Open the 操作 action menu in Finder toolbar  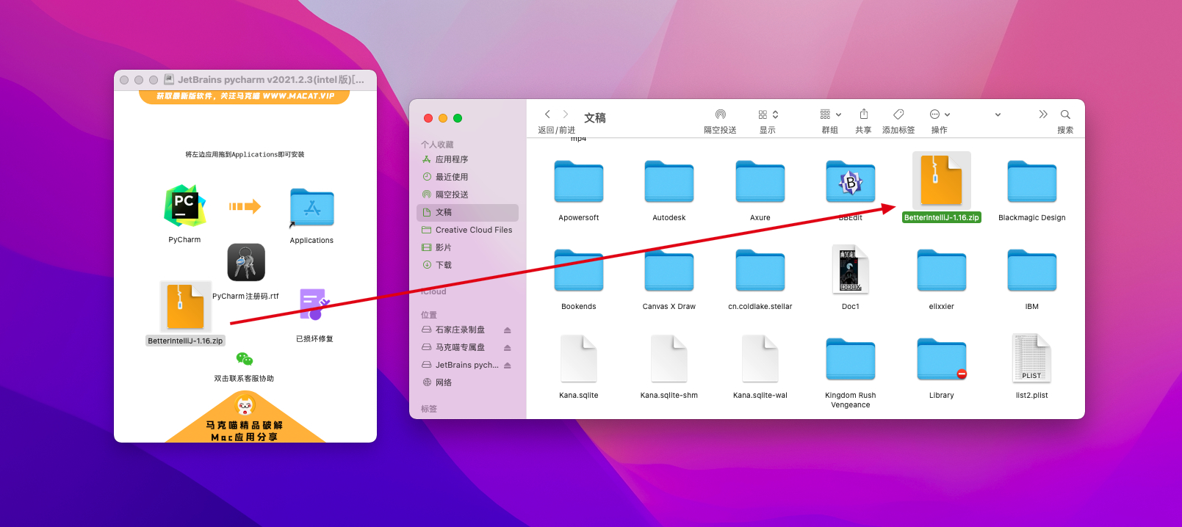(940, 115)
